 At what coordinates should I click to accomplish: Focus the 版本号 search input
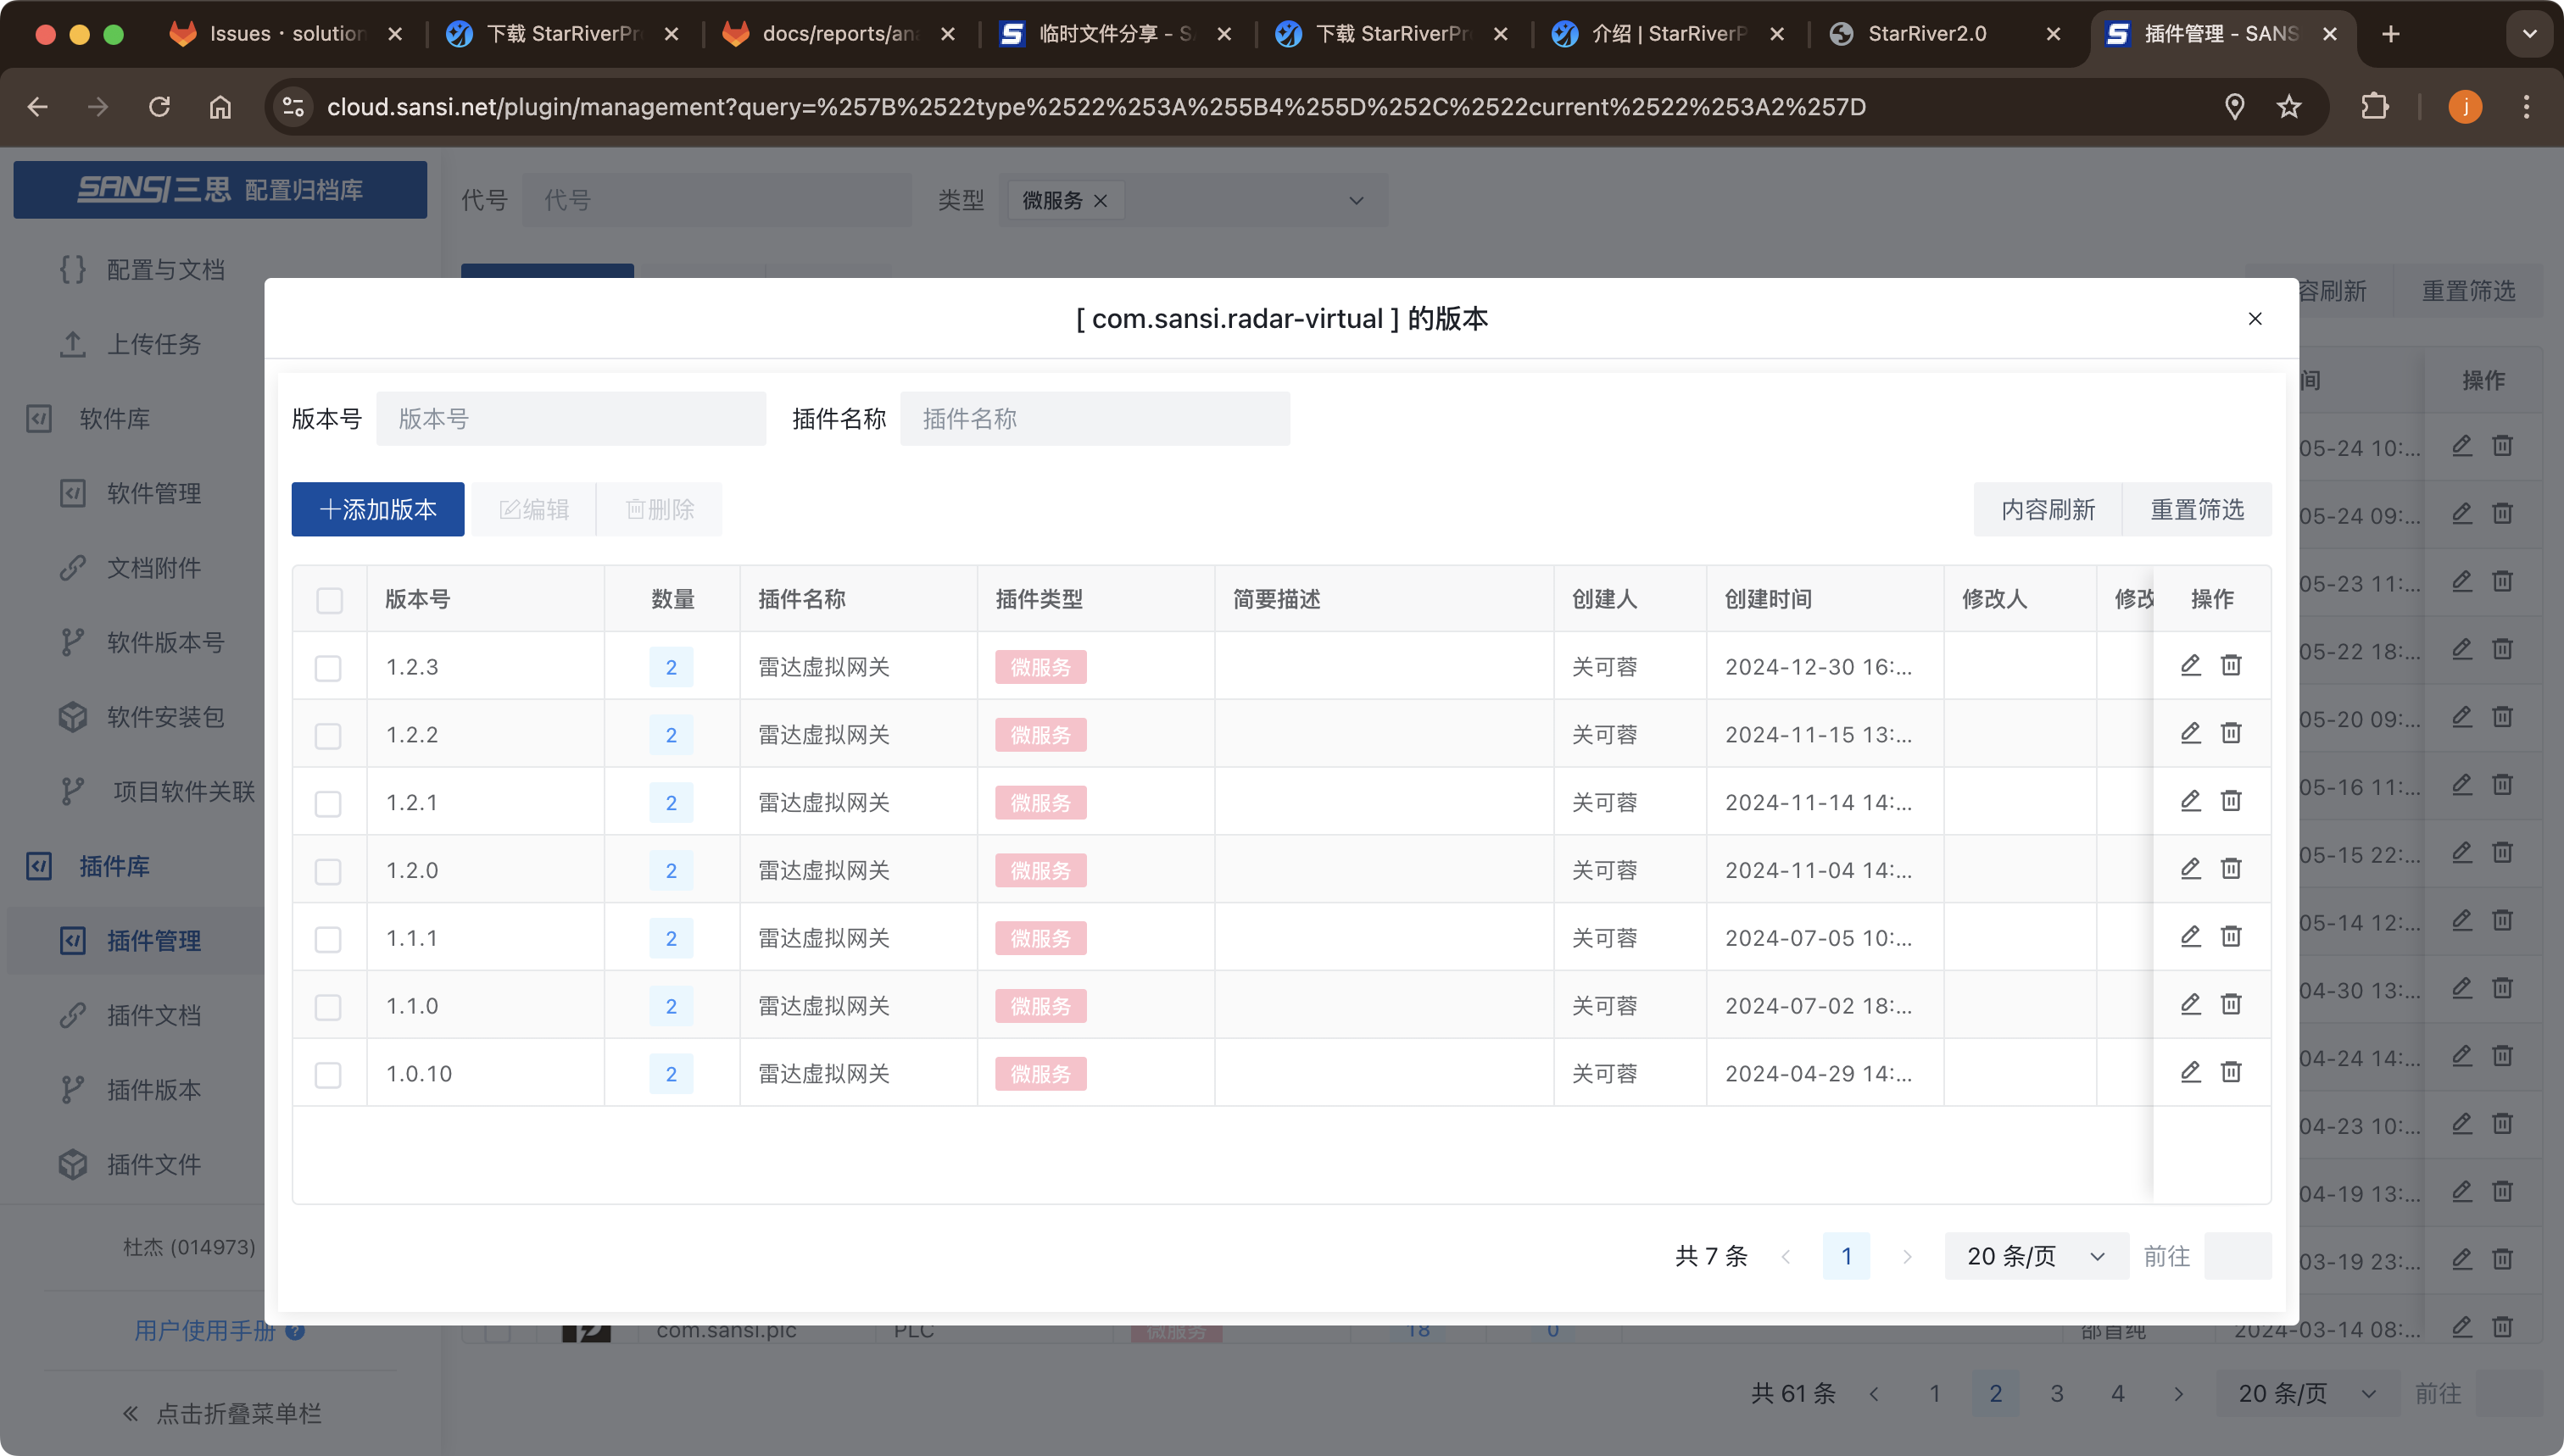pos(571,418)
